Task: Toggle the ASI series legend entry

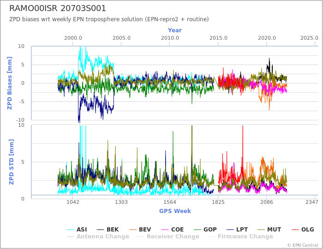Action: coord(77,230)
